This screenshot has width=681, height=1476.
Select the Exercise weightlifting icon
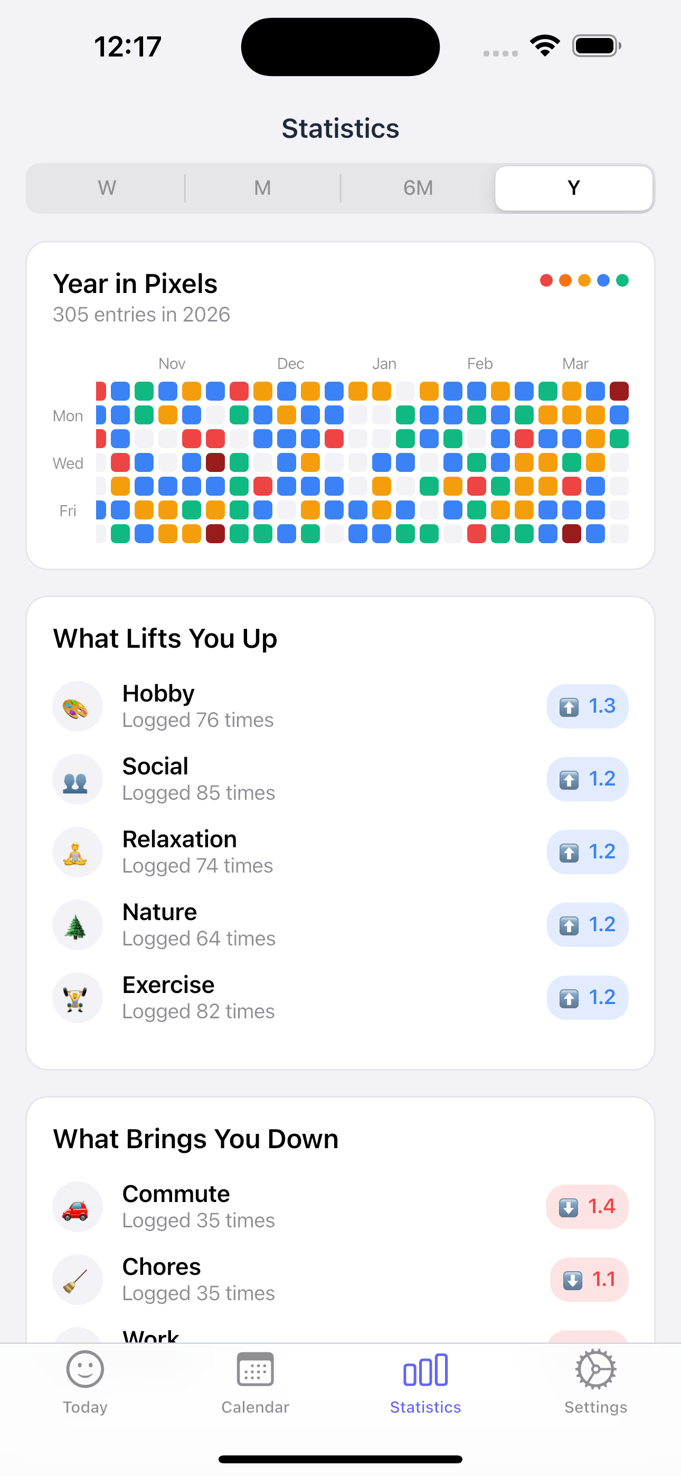pyautogui.click(x=78, y=998)
